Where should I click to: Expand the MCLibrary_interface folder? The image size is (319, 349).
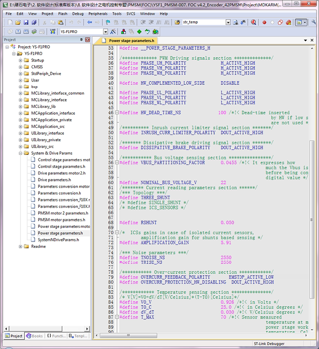pos(20,100)
